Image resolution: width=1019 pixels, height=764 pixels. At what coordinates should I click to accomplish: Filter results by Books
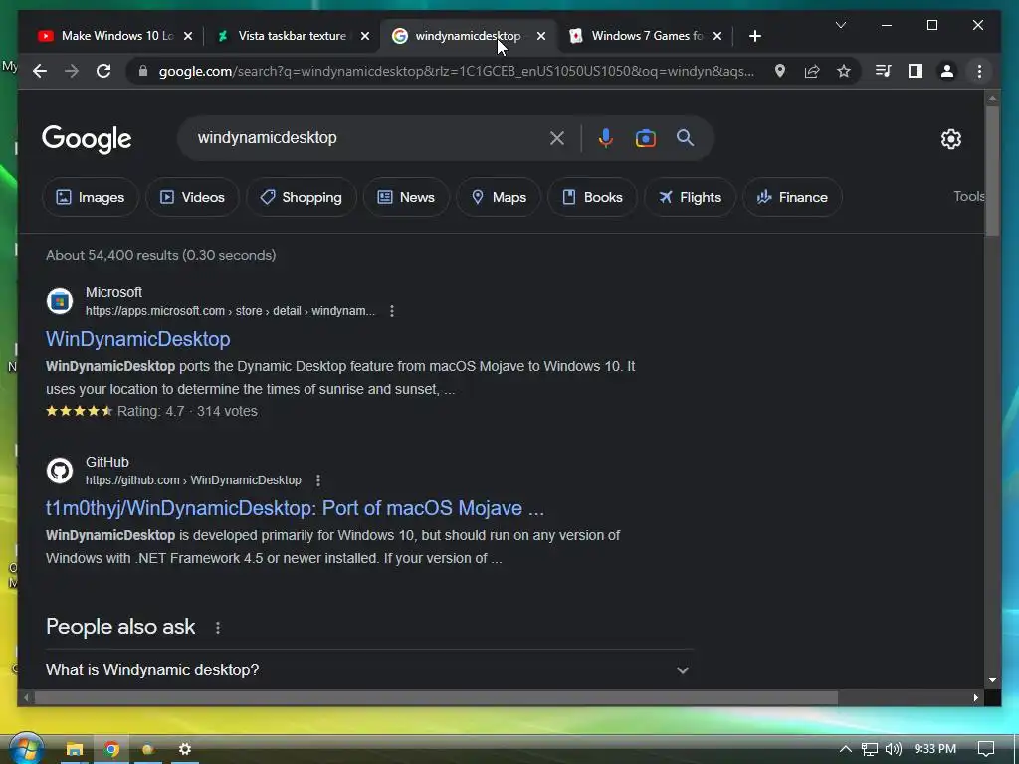[x=592, y=197]
